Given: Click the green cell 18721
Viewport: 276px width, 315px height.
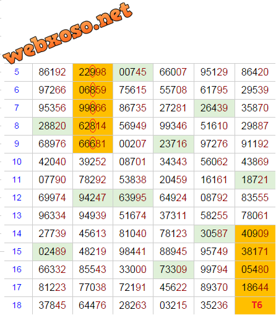Looking at the screenshot, I should (255, 179).
